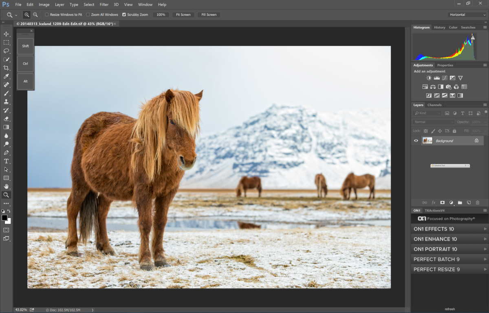Create a new layer
This screenshot has height=313, width=489.
[x=469, y=203]
